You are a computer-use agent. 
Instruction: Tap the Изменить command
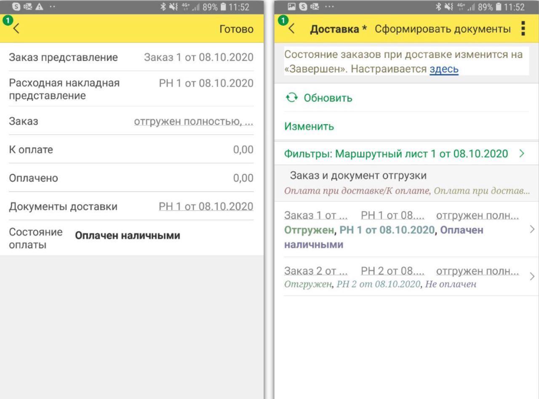pyautogui.click(x=309, y=126)
